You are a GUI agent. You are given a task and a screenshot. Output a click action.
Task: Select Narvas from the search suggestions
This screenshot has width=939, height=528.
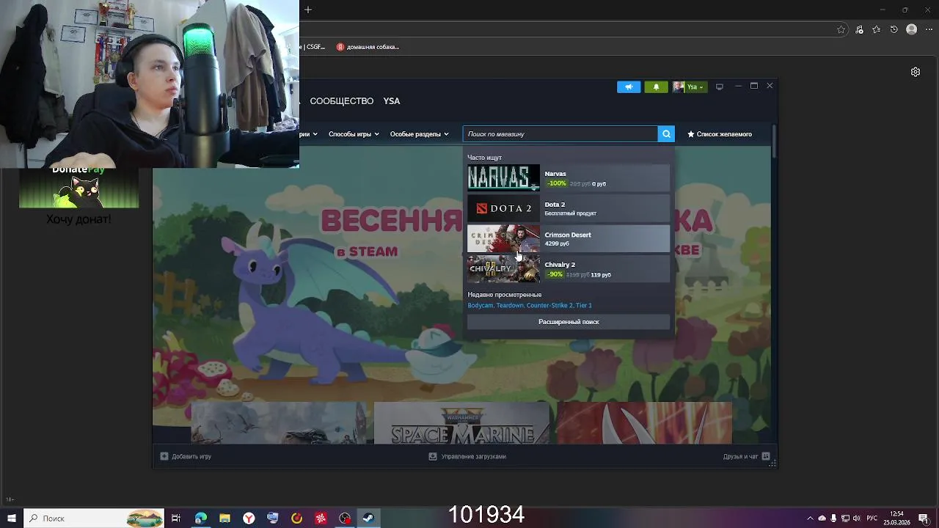pyautogui.click(x=569, y=177)
